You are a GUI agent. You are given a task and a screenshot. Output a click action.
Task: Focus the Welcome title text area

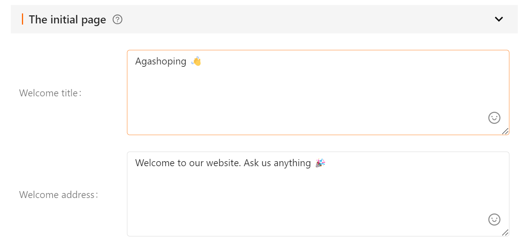coord(318,92)
